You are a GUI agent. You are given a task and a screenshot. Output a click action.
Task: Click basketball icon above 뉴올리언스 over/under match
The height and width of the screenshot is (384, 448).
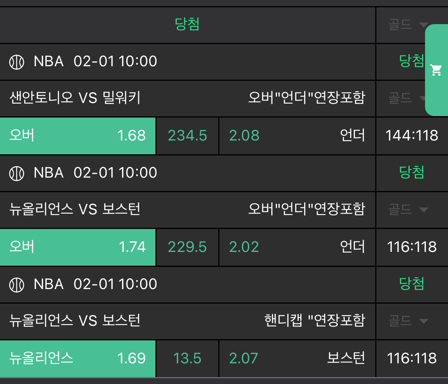tap(16, 173)
